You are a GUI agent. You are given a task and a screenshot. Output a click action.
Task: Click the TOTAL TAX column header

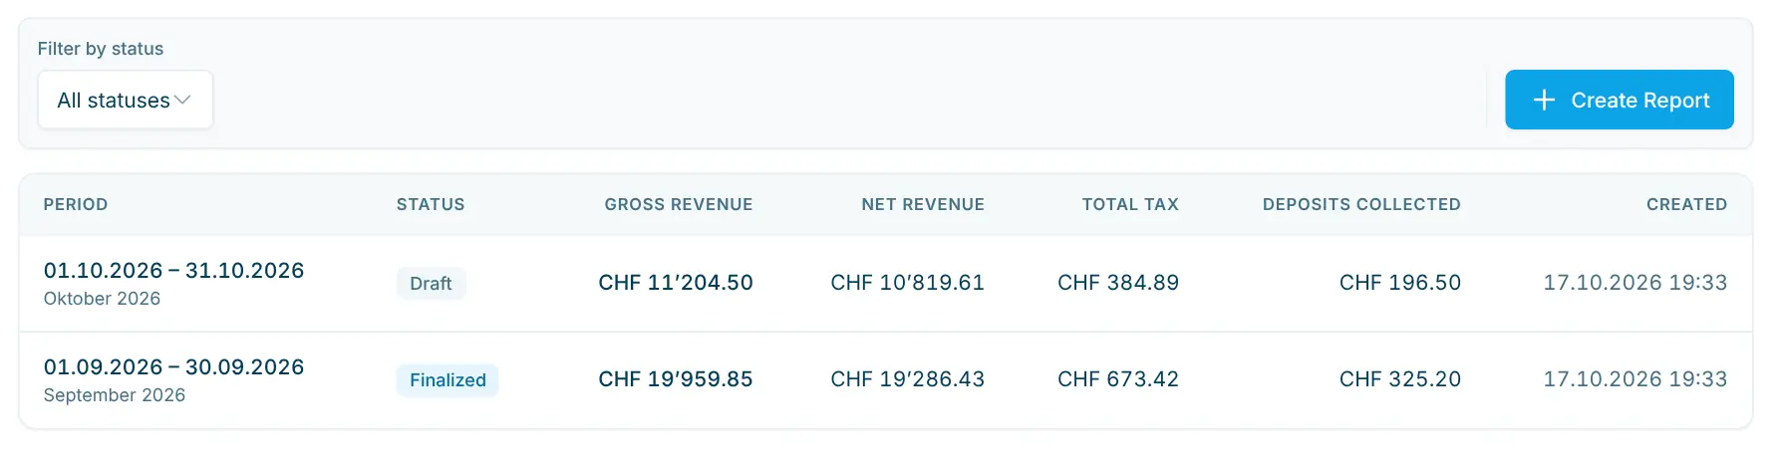[1130, 204]
